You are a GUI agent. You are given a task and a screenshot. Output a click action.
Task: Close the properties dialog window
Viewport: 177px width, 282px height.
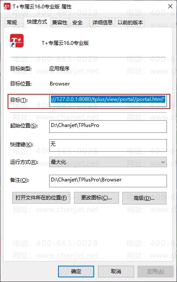click(170, 6)
